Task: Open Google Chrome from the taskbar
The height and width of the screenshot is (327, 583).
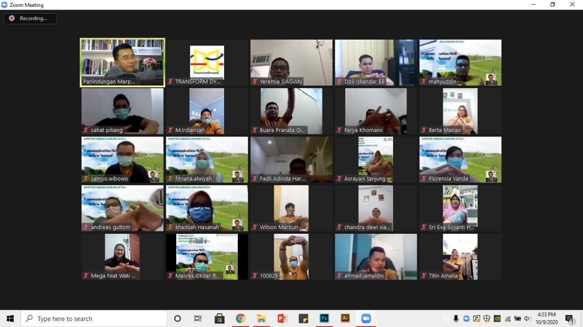Action: pos(240,318)
